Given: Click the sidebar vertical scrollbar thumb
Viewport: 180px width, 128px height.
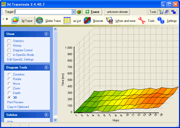Looking at the screenshot, I should point(55,73).
